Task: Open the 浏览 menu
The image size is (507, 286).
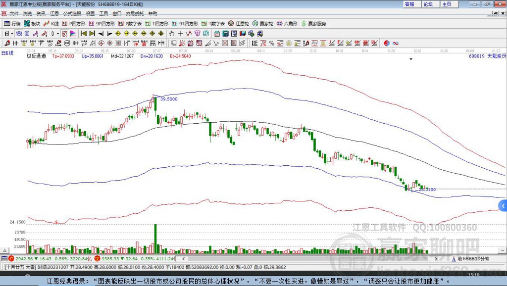Action: pyautogui.click(x=28, y=13)
